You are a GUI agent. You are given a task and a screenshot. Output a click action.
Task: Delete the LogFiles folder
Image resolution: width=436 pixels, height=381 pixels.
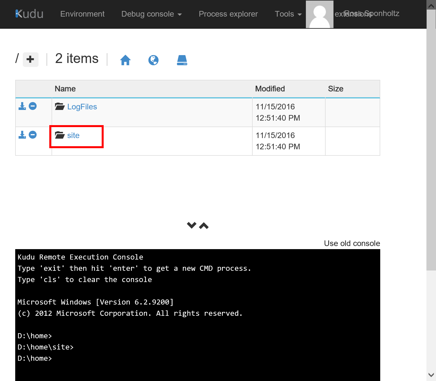[33, 106]
